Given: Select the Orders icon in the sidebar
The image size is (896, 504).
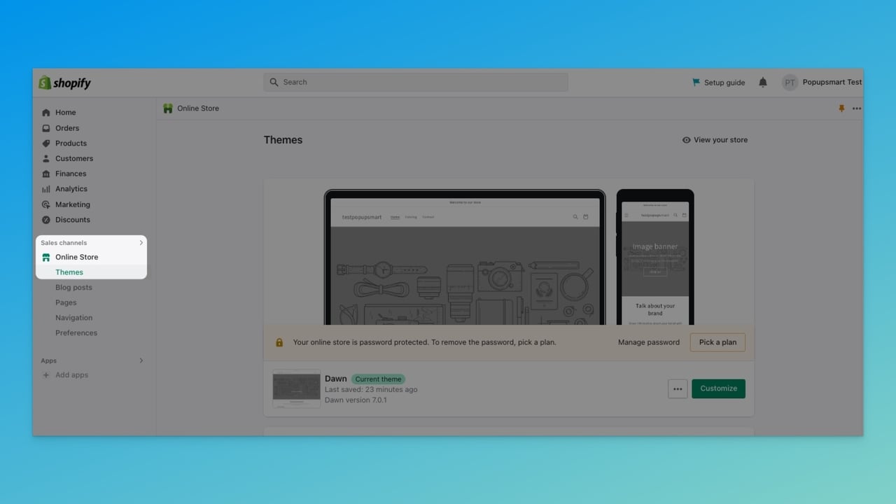Looking at the screenshot, I should point(45,127).
